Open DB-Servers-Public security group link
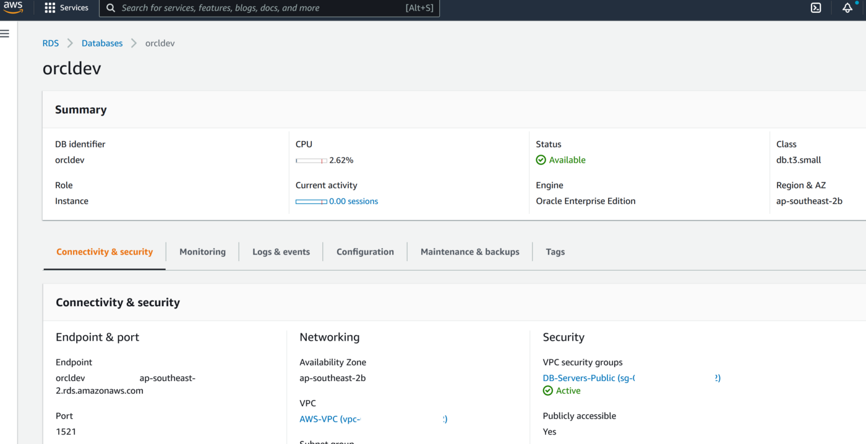Image resolution: width=866 pixels, height=444 pixels. (x=588, y=378)
